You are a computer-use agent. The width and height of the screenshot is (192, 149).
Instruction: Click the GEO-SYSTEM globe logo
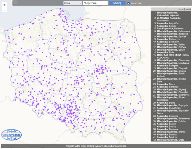tap(11, 135)
